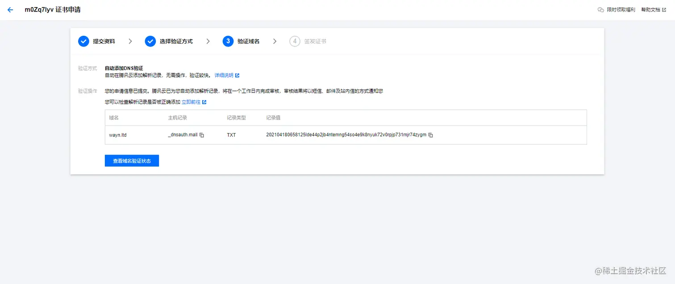Click the external link icon after 立即前往
The width and height of the screenshot is (675, 284).
pos(204,101)
